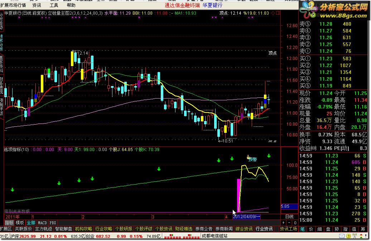Image resolution: width=371 pixels, height=241 pixels.
Task: Select the 模板 tab below the chart
Action: [20, 223]
